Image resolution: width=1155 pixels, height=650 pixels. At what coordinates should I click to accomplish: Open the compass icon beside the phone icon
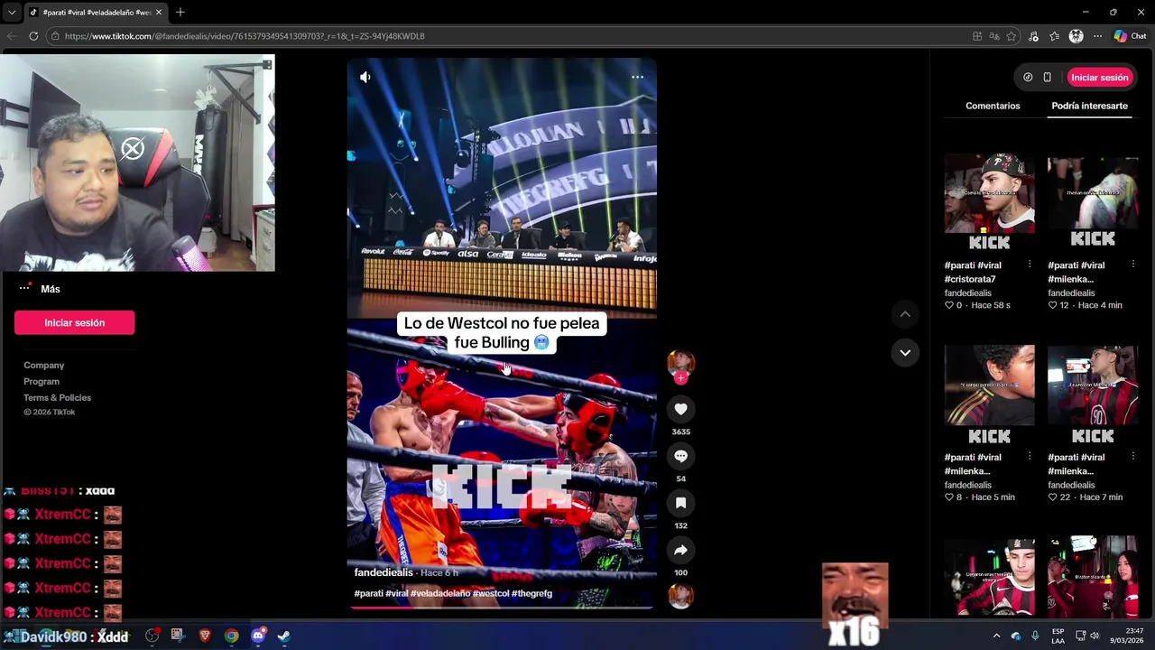[x=1028, y=78]
